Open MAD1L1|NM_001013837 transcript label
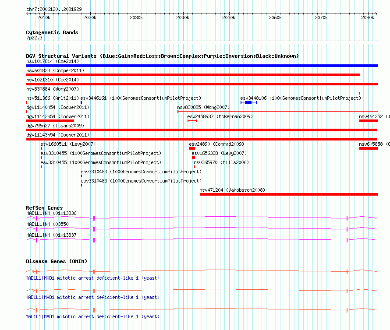 point(51,235)
